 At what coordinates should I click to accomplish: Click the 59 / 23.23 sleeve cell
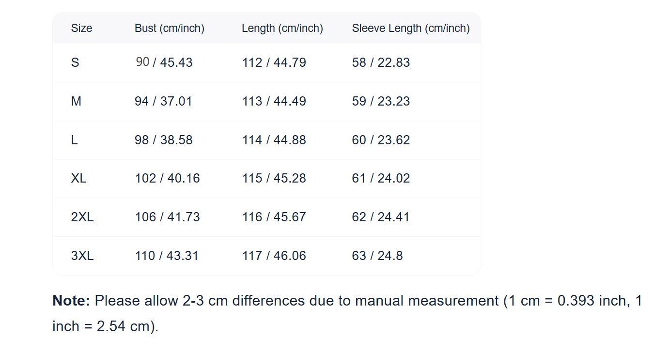(381, 101)
